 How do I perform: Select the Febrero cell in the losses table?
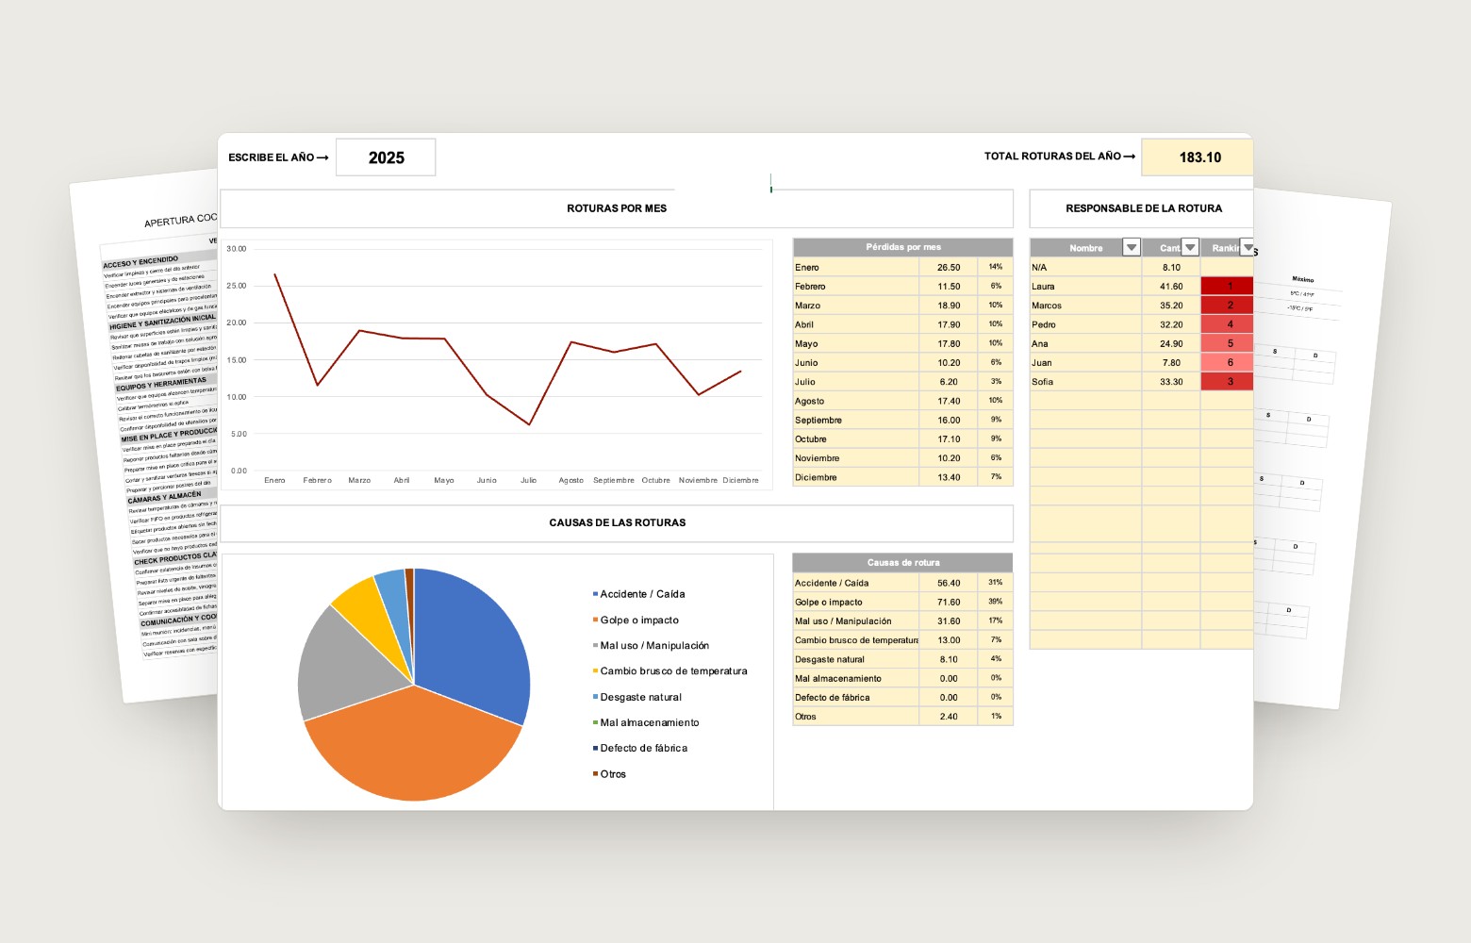(x=856, y=287)
